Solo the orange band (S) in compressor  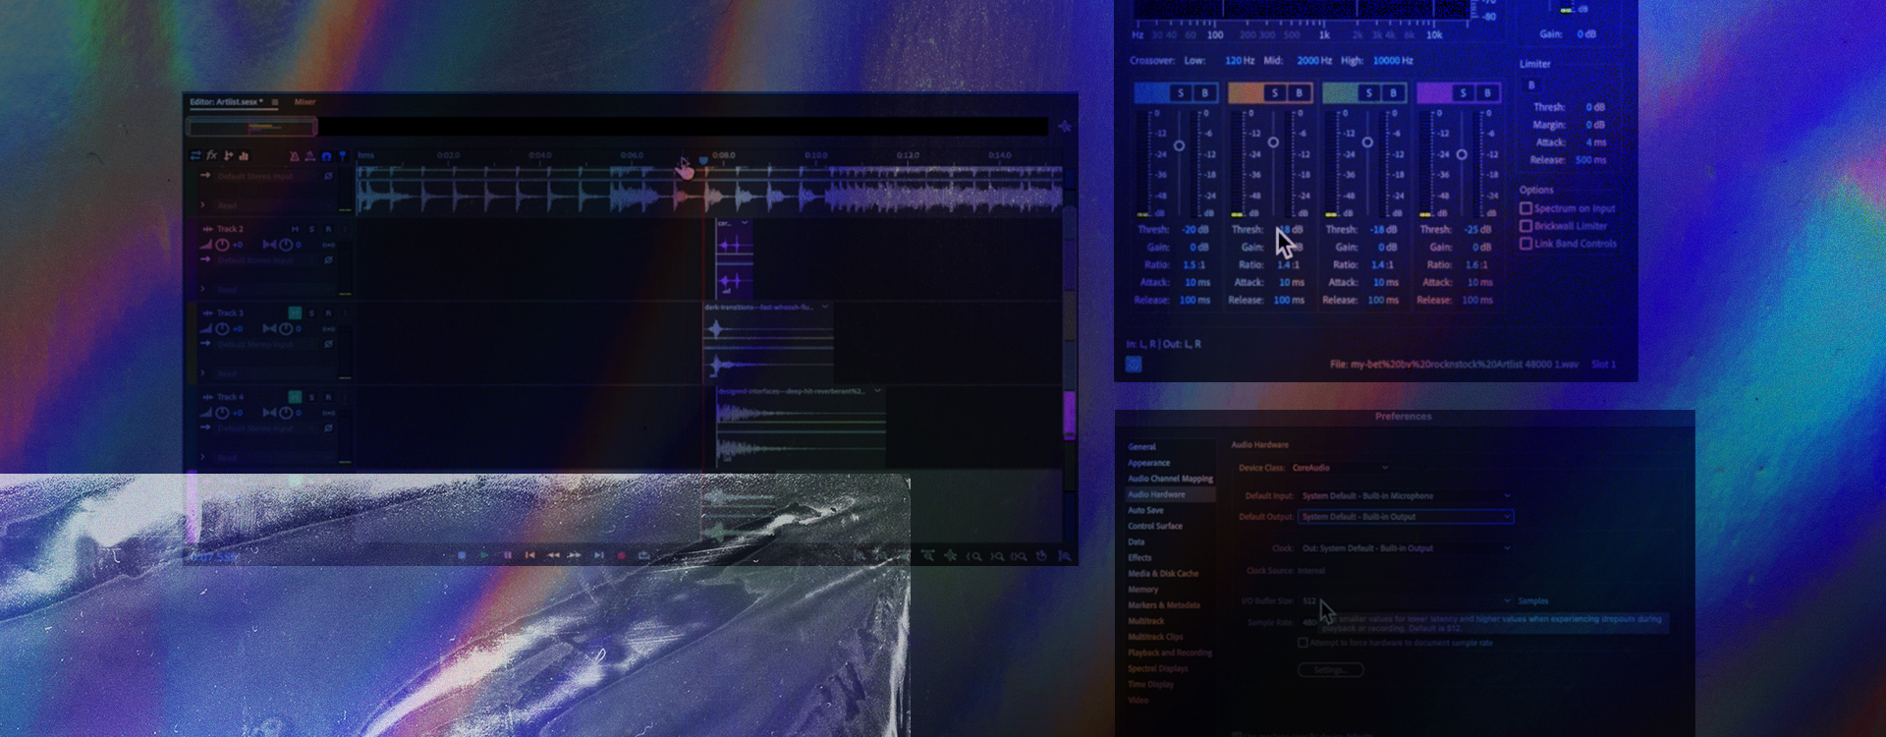pyautogui.click(x=1275, y=93)
